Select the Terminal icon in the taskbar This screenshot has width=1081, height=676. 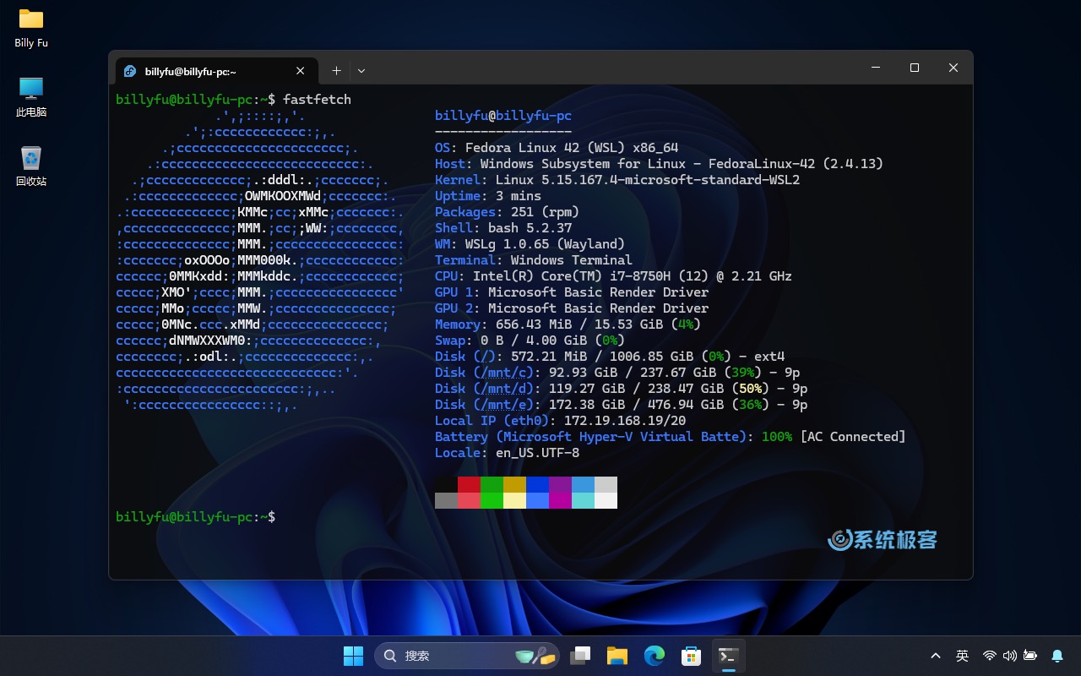728,656
